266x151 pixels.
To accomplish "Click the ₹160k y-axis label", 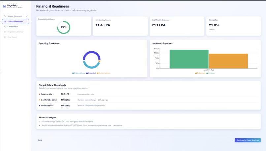I will pos(156,49).
